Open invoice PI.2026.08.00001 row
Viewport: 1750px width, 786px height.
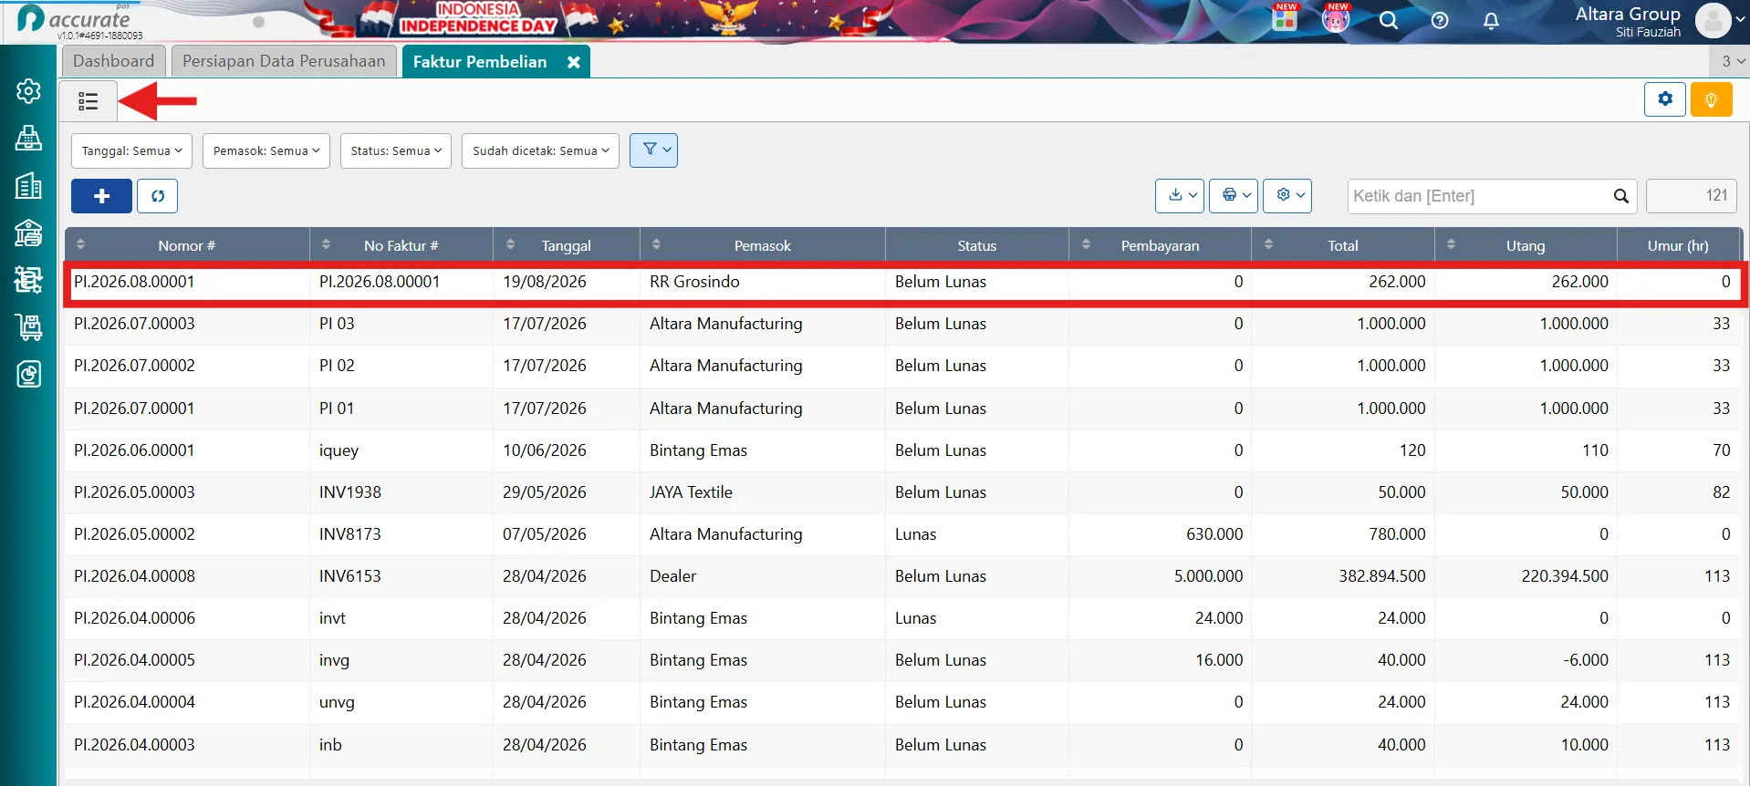coord(902,282)
